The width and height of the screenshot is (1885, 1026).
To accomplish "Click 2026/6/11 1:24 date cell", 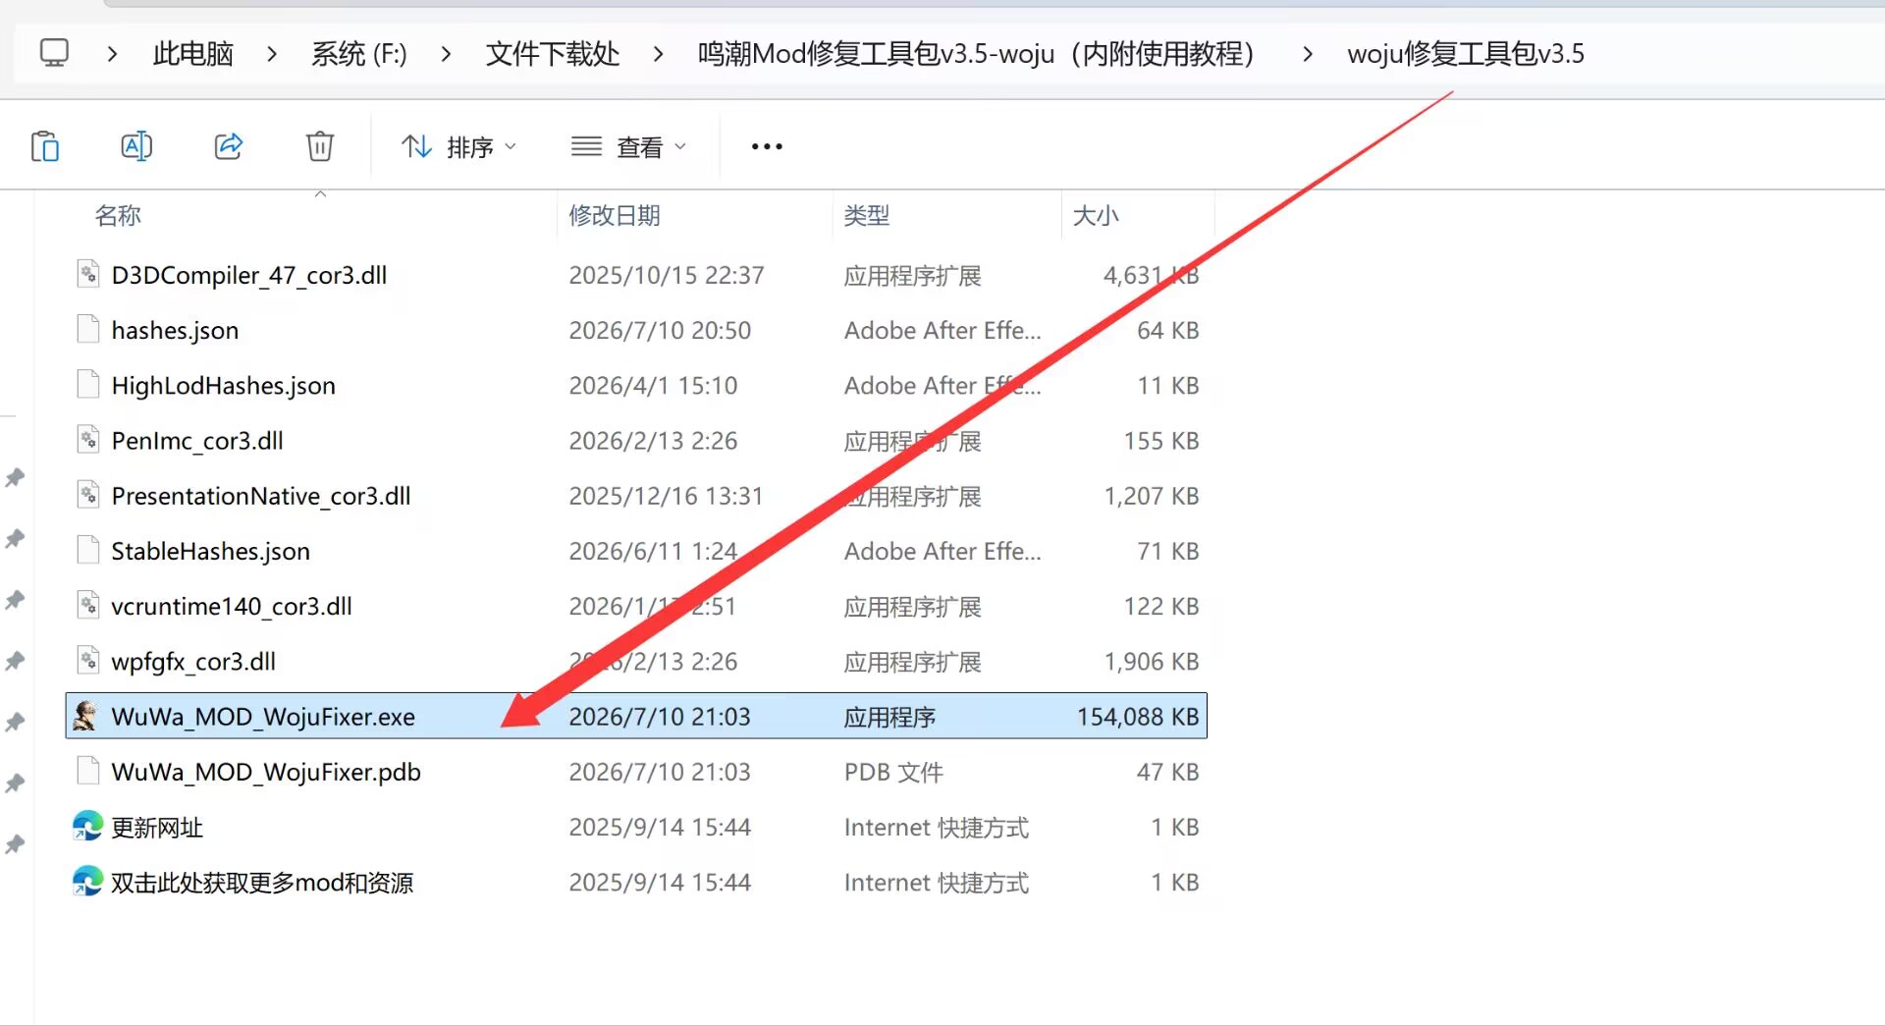I will pyautogui.click(x=653, y=551).
